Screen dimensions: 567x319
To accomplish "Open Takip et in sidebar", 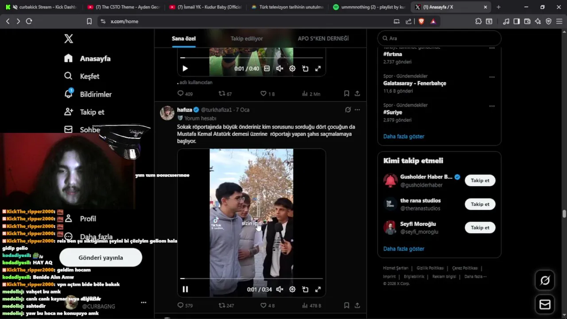I will 84,112.
